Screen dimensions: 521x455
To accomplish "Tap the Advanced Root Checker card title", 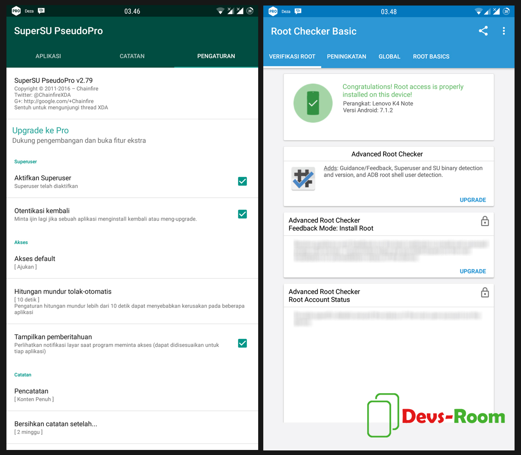I will point(387,154).
